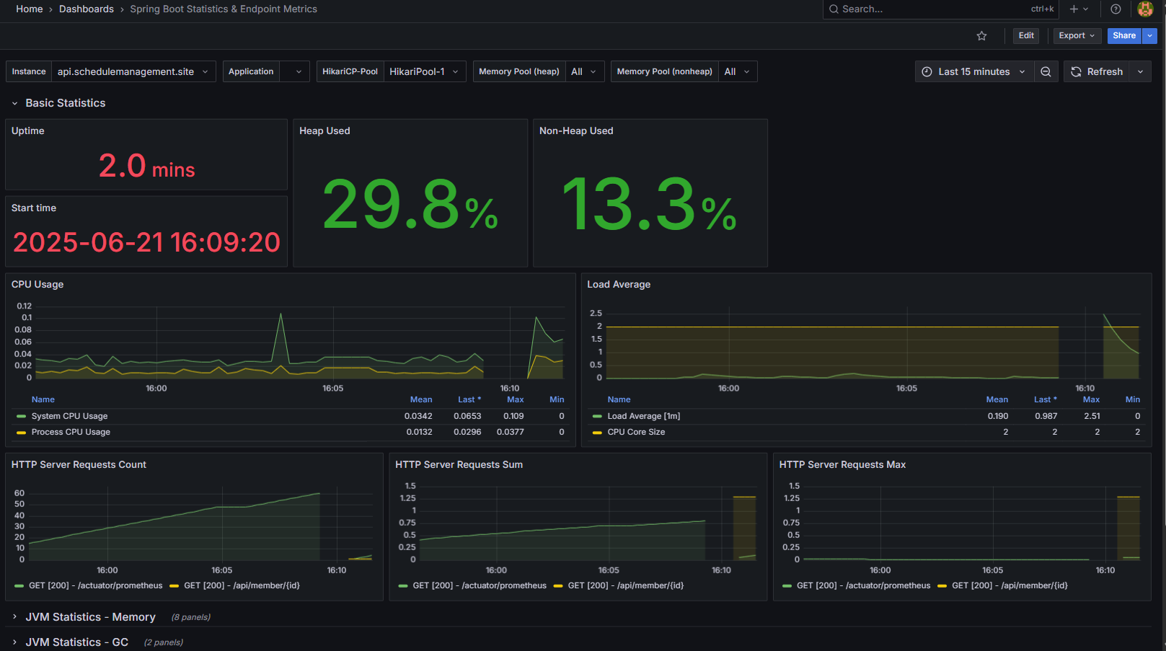Screen dimensions: 1166x651
Task: Click the CPU Usage panel title
Action: [x=37, y=284]
